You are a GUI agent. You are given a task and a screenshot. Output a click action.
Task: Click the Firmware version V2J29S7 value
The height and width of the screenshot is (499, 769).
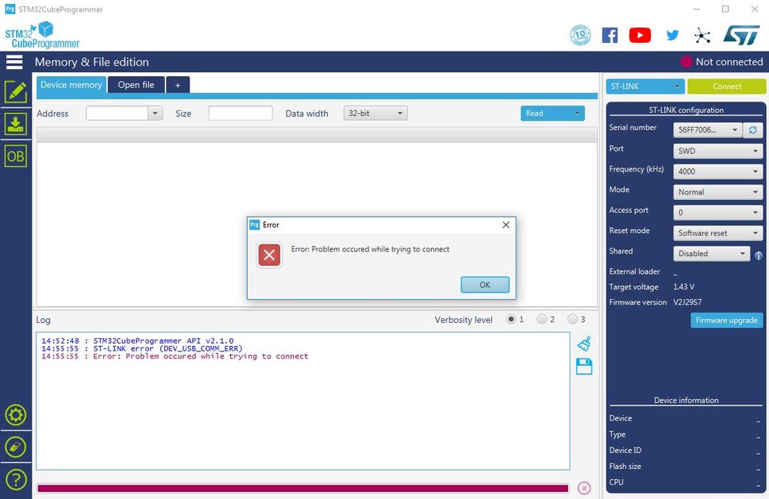tap(687, 302)
